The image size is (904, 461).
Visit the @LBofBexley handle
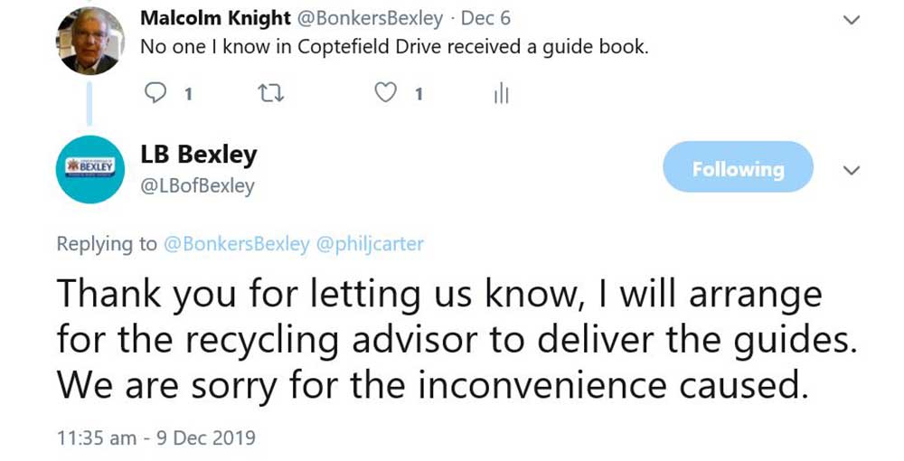point(197,186)
